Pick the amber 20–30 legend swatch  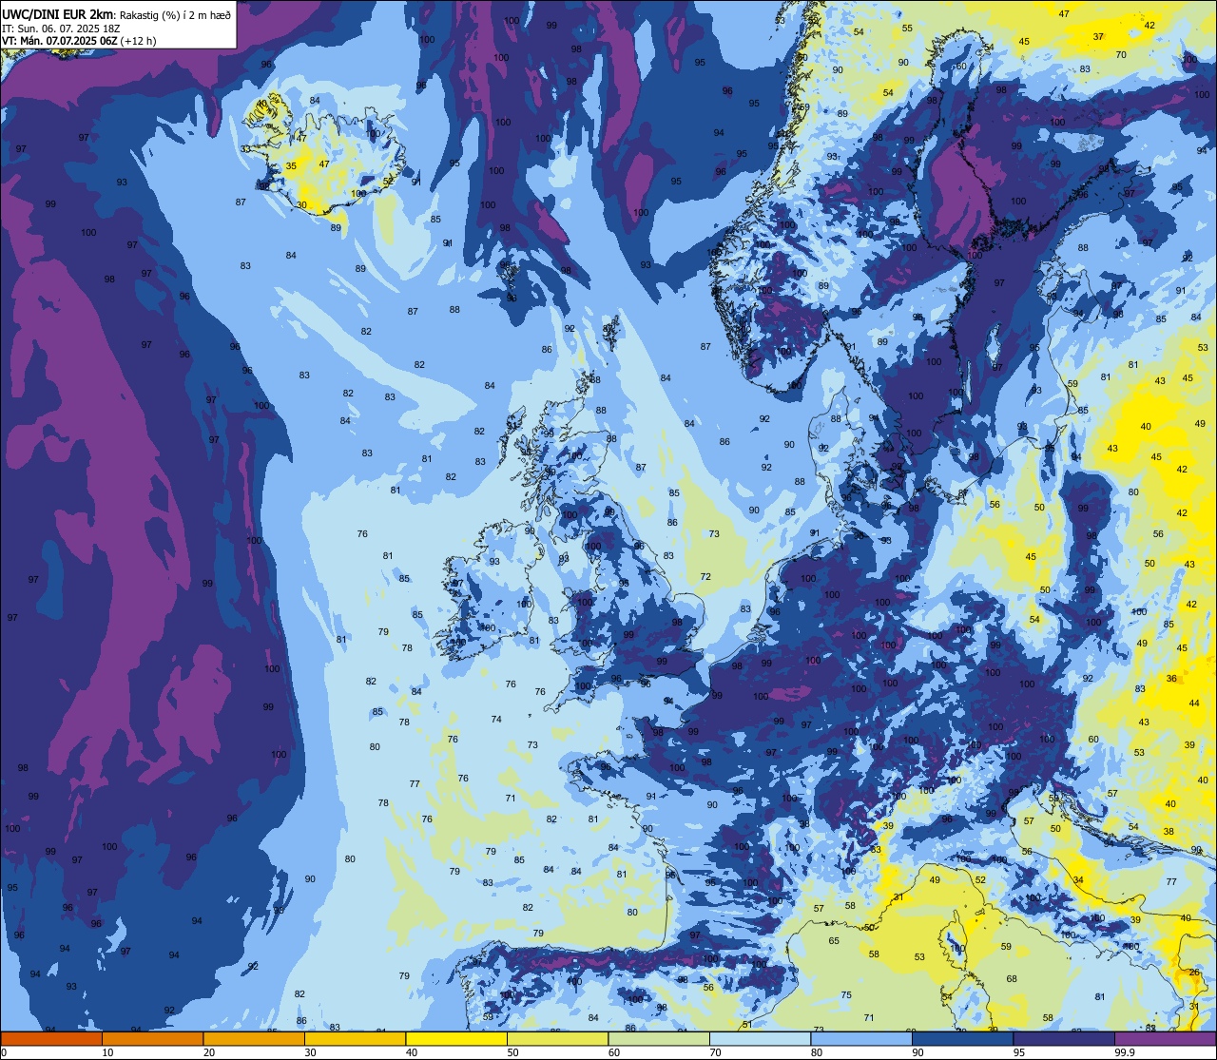coord(254,1038)
